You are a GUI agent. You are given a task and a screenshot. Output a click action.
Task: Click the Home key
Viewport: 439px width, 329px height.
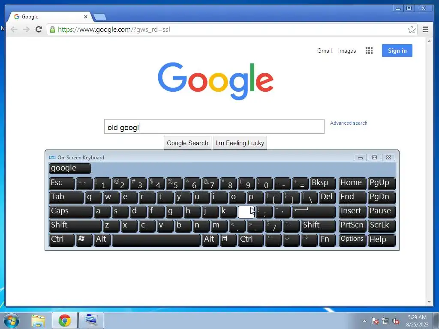click(x=352, y=183)
